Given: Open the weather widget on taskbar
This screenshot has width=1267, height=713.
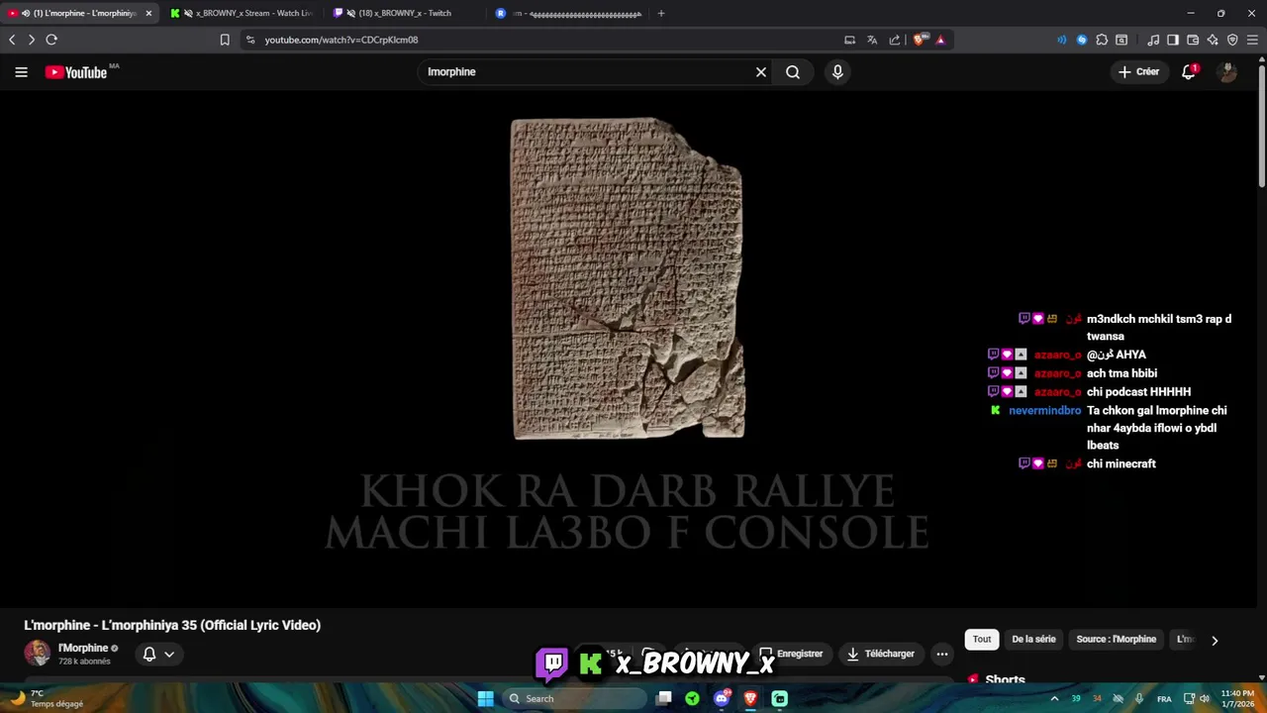Looking at the screenshot, I should click(x=49, y=698).
